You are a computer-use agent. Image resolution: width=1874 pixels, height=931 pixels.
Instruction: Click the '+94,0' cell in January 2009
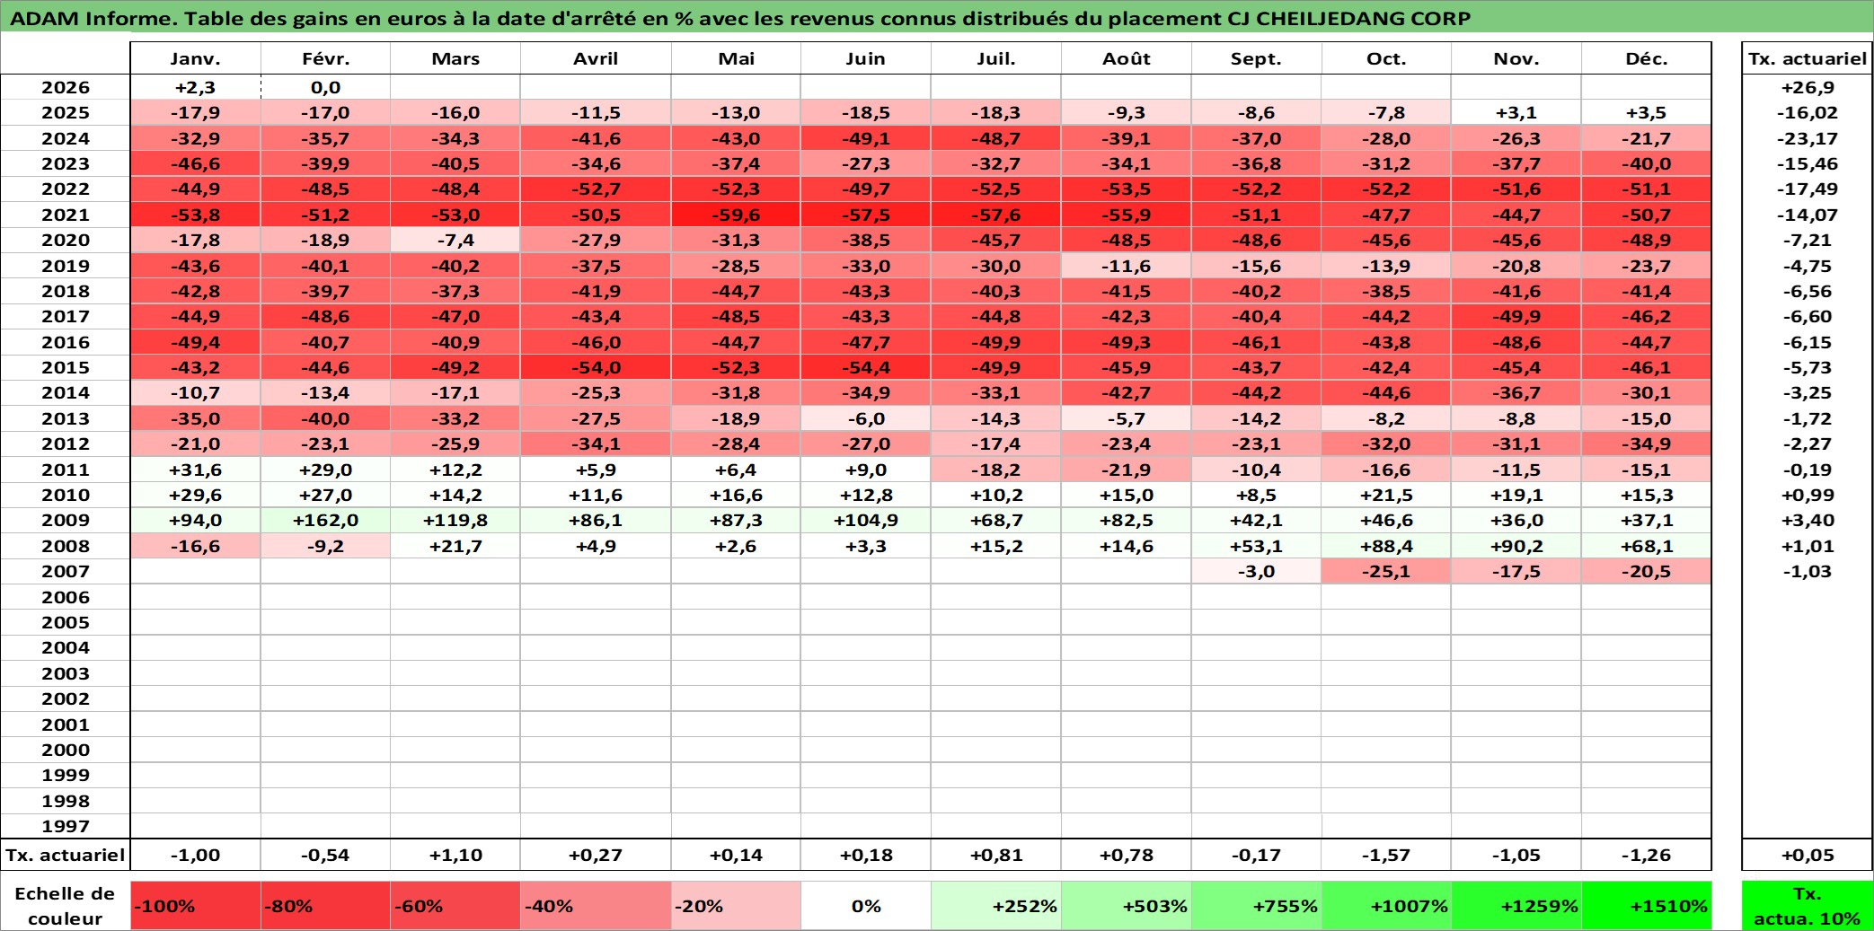click(x=196, y=520)
